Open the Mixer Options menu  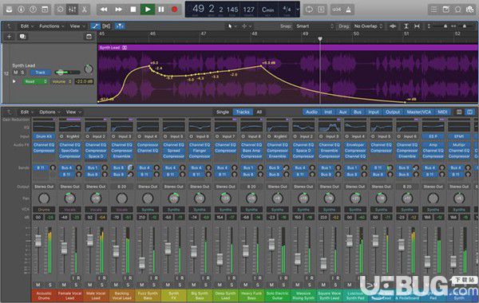click(49, 112)
